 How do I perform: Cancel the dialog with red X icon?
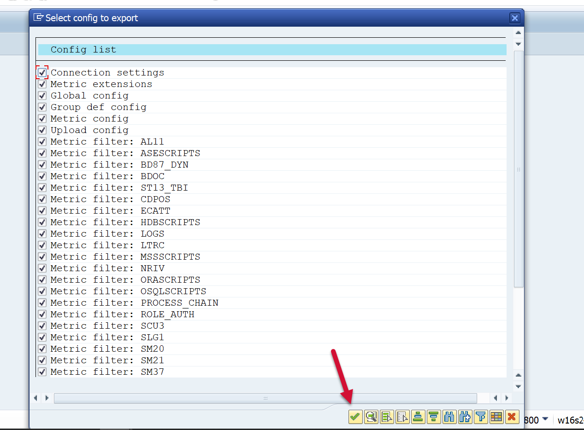coord(511,417)
